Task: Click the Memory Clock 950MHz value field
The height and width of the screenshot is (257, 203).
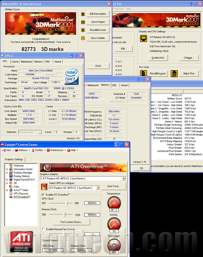Action: (x=92, y=215)
